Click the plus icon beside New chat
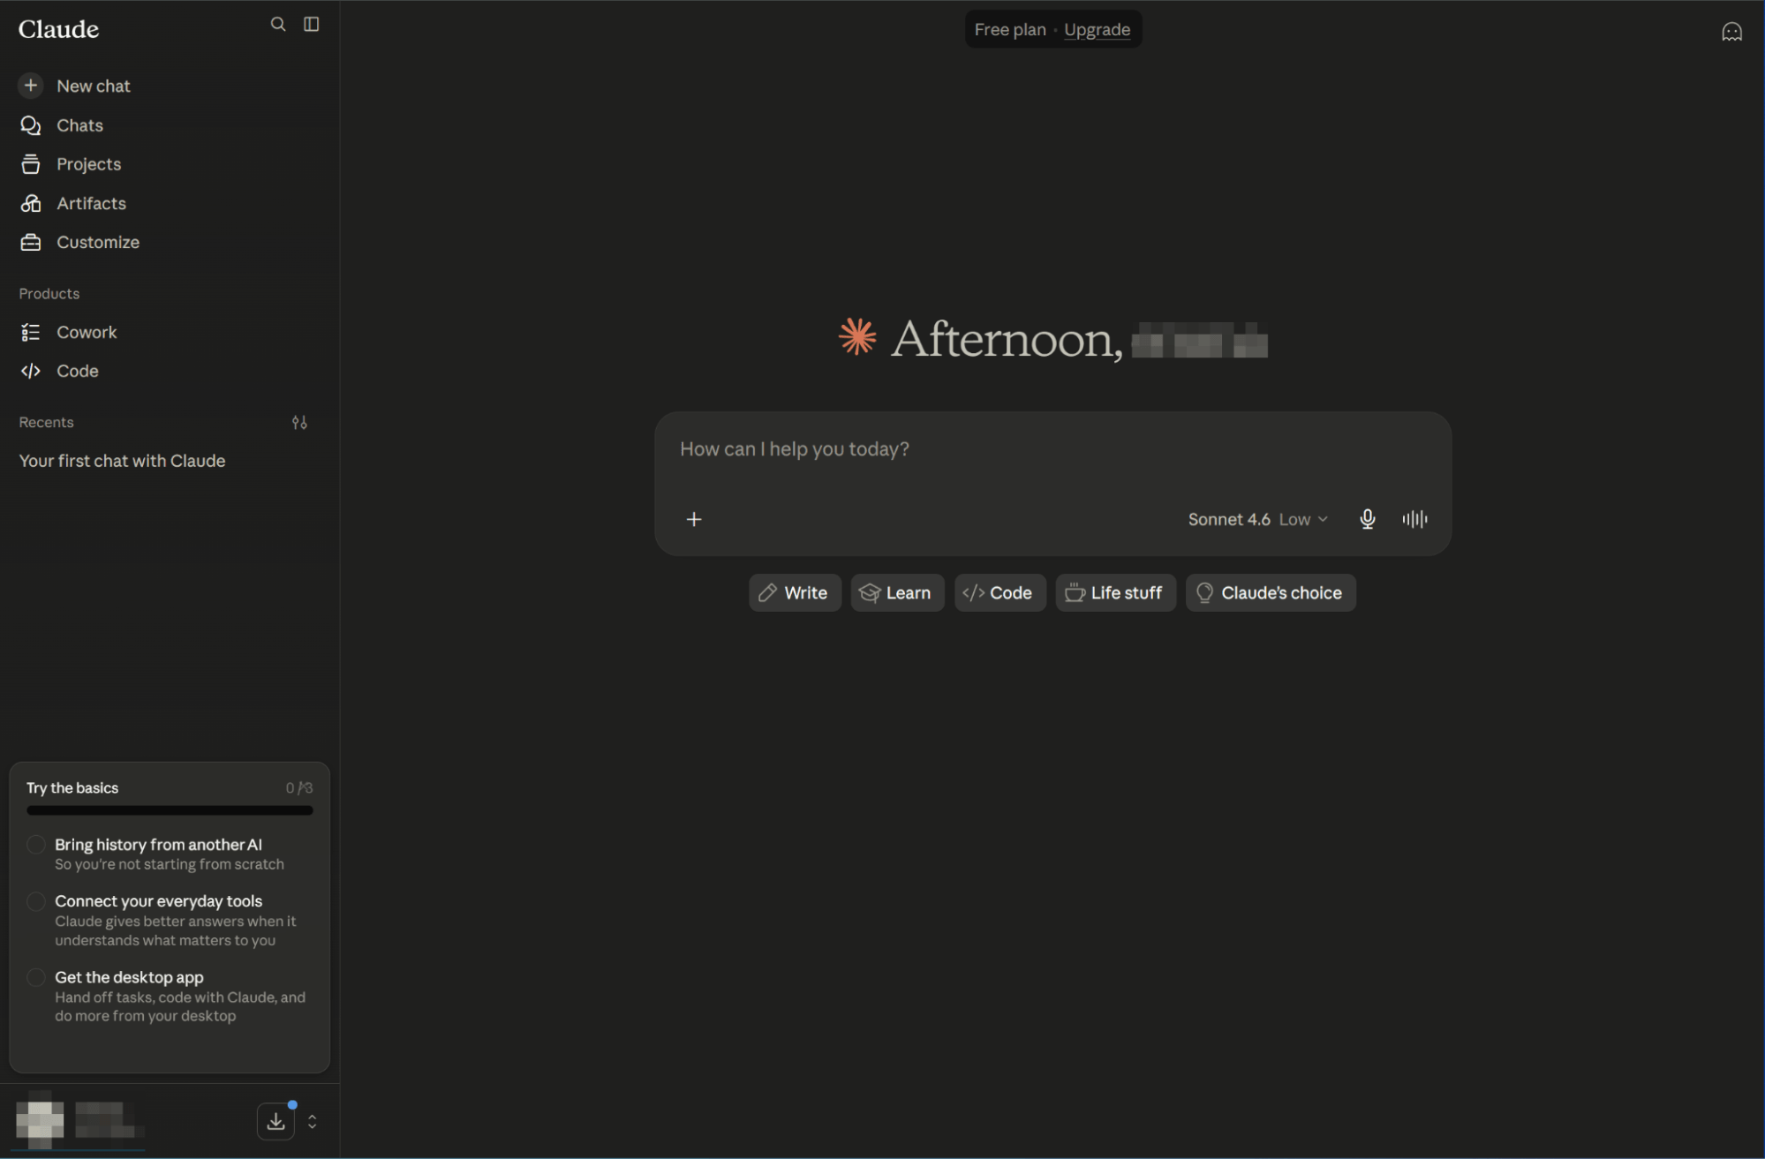The height and width of the screenshot is (1159, 1765). point(31,86)
